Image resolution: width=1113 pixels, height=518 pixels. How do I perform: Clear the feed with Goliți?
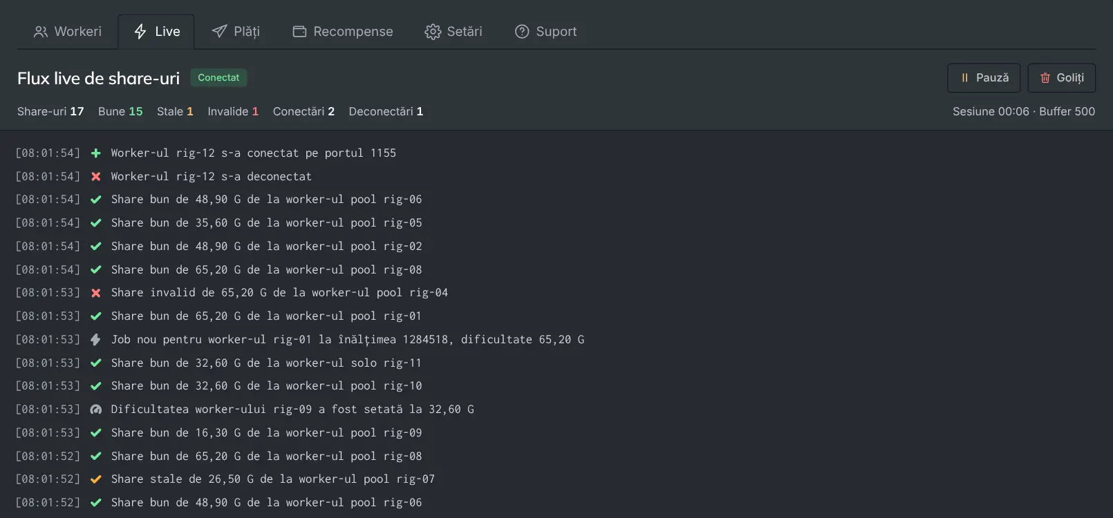[1062, 78]
